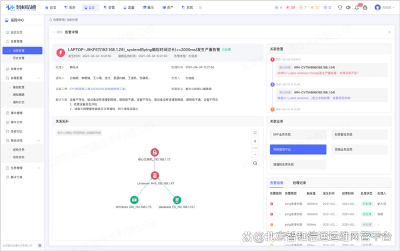Open 解决方案 in the sidebar
The height and width of the screenshot is (251, 400).
(x=17, y=177)
